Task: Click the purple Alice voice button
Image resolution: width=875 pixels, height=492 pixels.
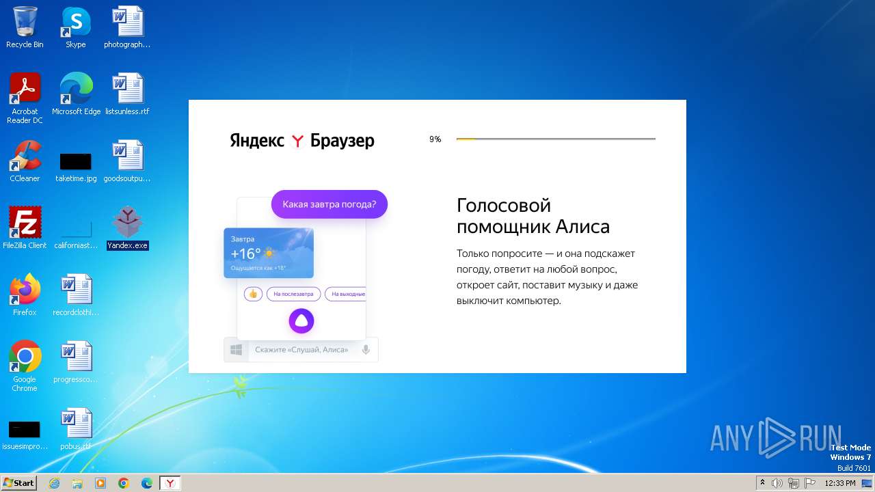Action: (301, 320)
